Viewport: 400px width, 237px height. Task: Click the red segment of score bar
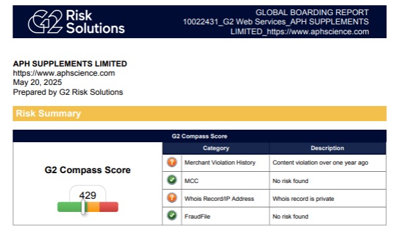(x=109, y=207)
